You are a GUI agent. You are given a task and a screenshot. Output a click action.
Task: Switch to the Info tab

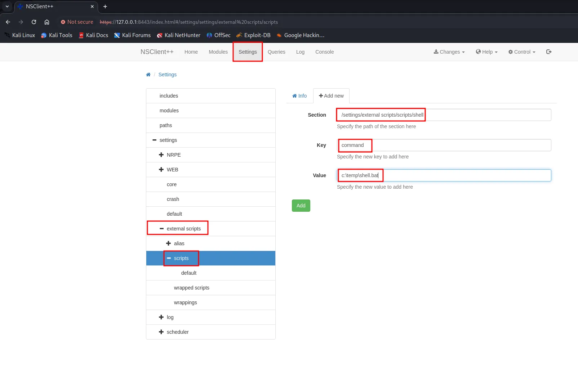tap(299, 96)
